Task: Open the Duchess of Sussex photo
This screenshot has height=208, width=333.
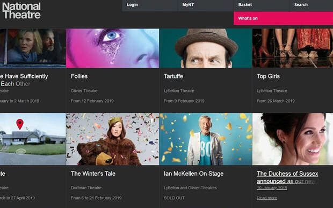Action: point(293,139)
